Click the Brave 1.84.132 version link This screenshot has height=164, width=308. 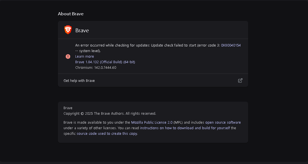(105, 62)
